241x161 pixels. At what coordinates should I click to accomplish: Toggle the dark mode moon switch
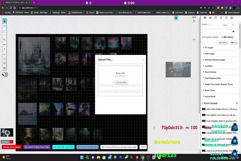tap(4, 74)
